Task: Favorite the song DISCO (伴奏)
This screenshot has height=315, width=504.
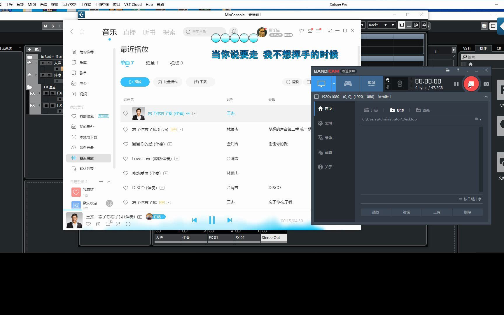Action: click(126, 188)
